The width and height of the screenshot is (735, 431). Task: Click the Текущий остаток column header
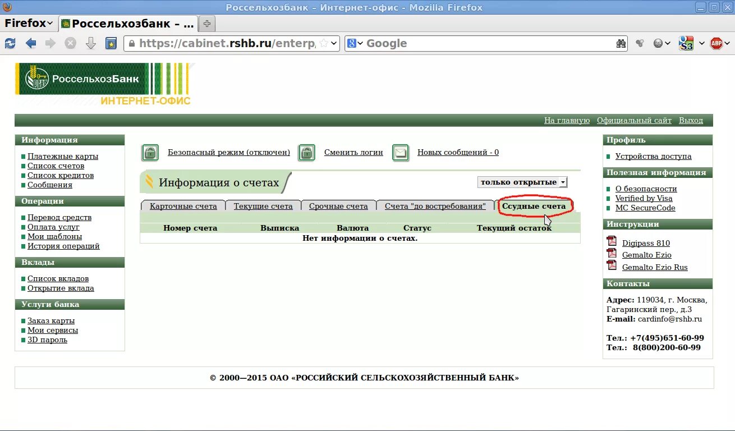click(514, 228)
